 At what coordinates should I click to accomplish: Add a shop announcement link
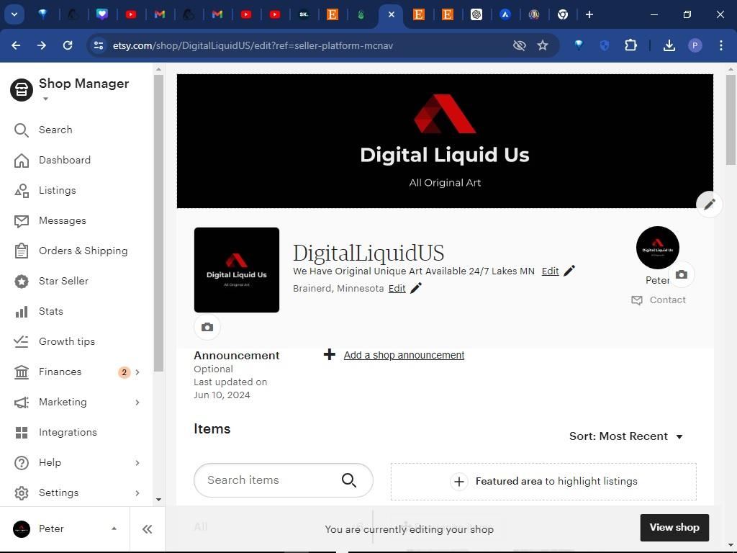coord(404,355)
